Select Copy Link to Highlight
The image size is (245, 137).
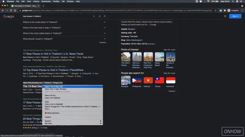click(x=72, y=104)
